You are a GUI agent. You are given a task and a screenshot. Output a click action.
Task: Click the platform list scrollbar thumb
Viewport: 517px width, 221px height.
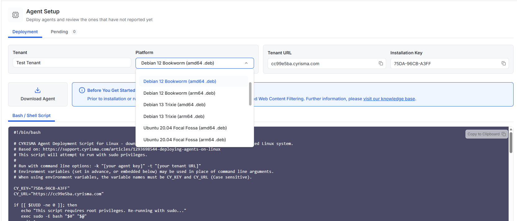click(250, 94)
